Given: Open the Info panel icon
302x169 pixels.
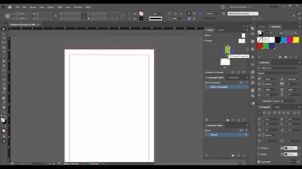Looking at the screenshot, I should point(253,41).
